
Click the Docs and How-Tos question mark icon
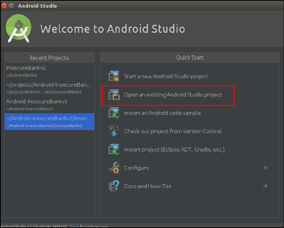coord(114,186)
